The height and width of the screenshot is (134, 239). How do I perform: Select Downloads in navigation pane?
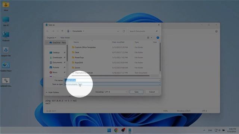[57, 57]
